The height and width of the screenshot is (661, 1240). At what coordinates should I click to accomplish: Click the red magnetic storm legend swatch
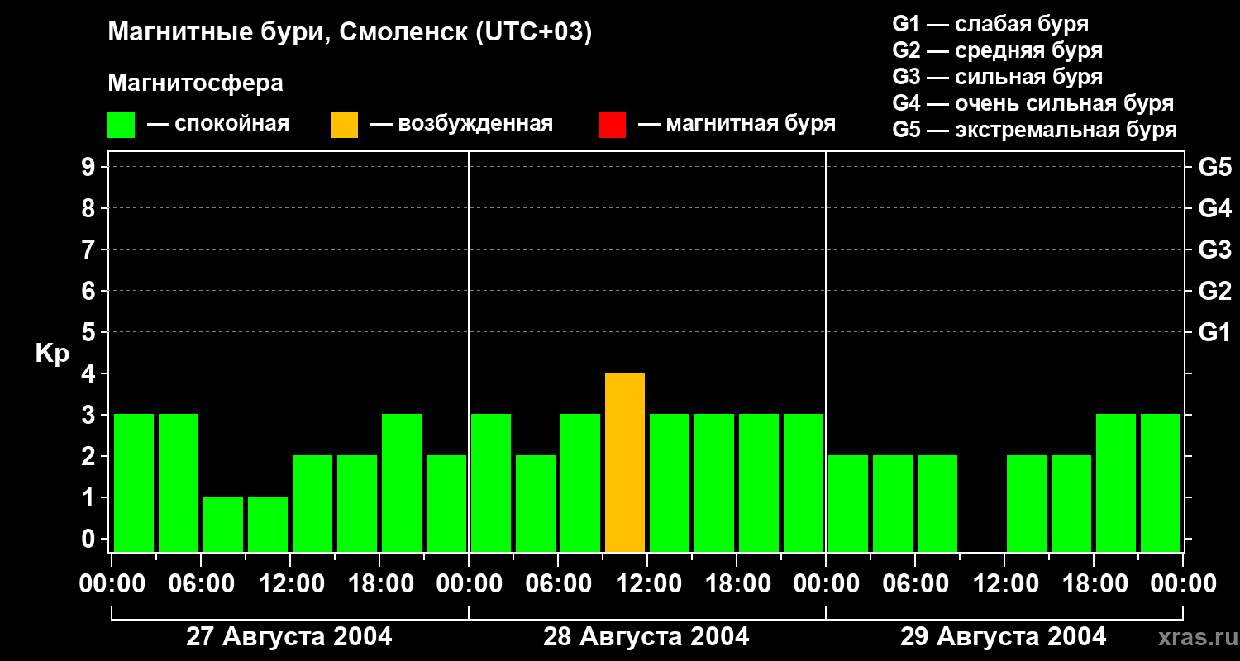(612, 124)
